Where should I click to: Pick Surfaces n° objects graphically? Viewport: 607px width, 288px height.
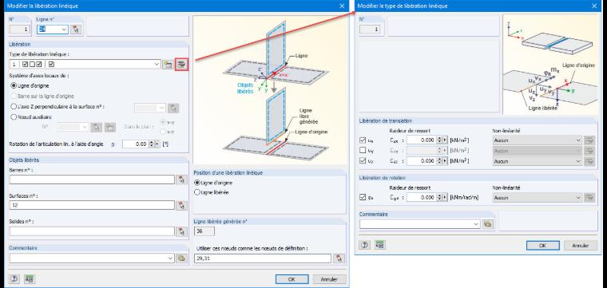(x=181, y=205)
